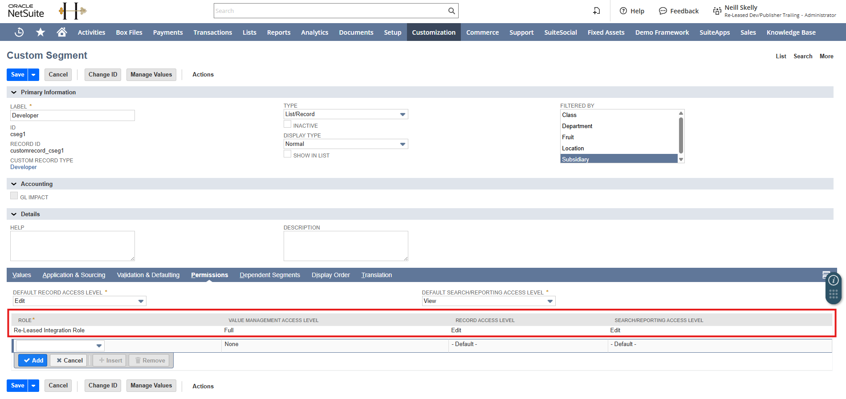The width and height of the screenshot is (846, 399).
Task: Open the info guide icon at right
Action: (833, 280)
